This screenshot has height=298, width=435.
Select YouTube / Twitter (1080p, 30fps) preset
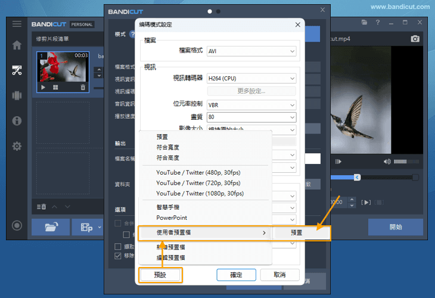[200, 193]
